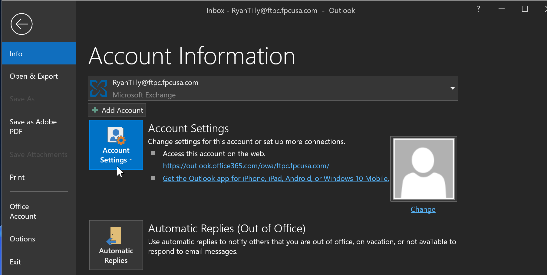Click the RyanTilly@ftpc.fpcusa.com account name
This screenshot has height=275, width=547.
156,83
